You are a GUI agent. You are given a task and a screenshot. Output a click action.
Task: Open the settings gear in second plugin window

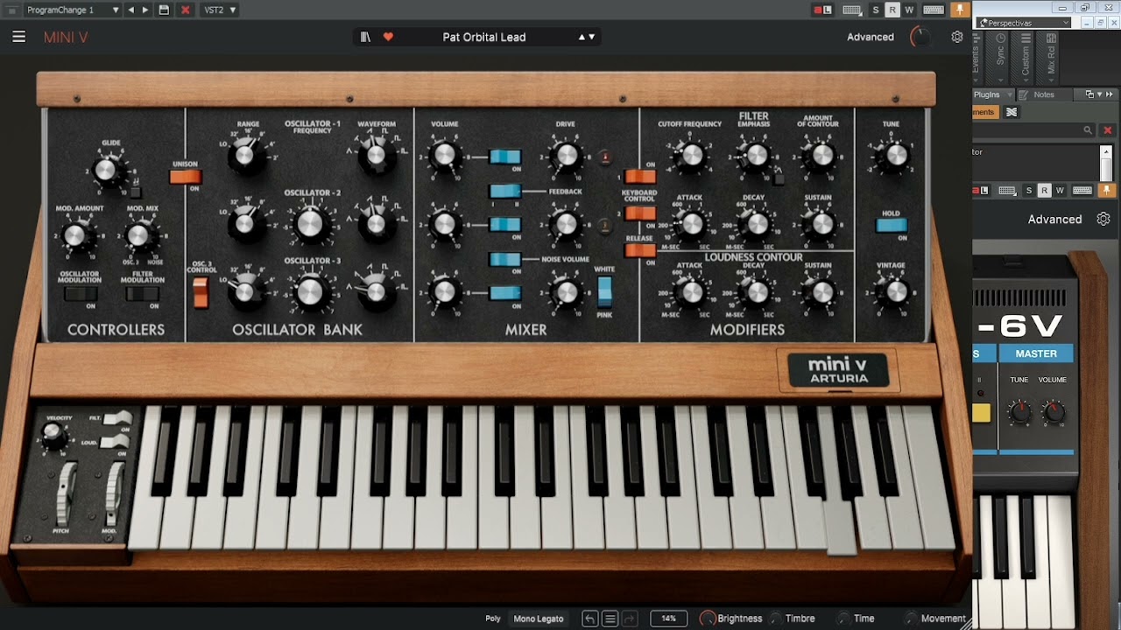click(1103, 219)
